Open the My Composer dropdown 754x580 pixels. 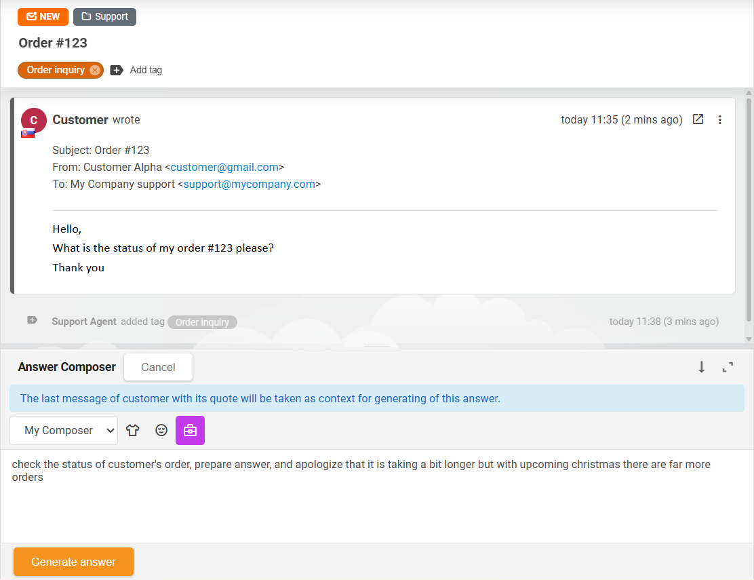pos(64,430)
